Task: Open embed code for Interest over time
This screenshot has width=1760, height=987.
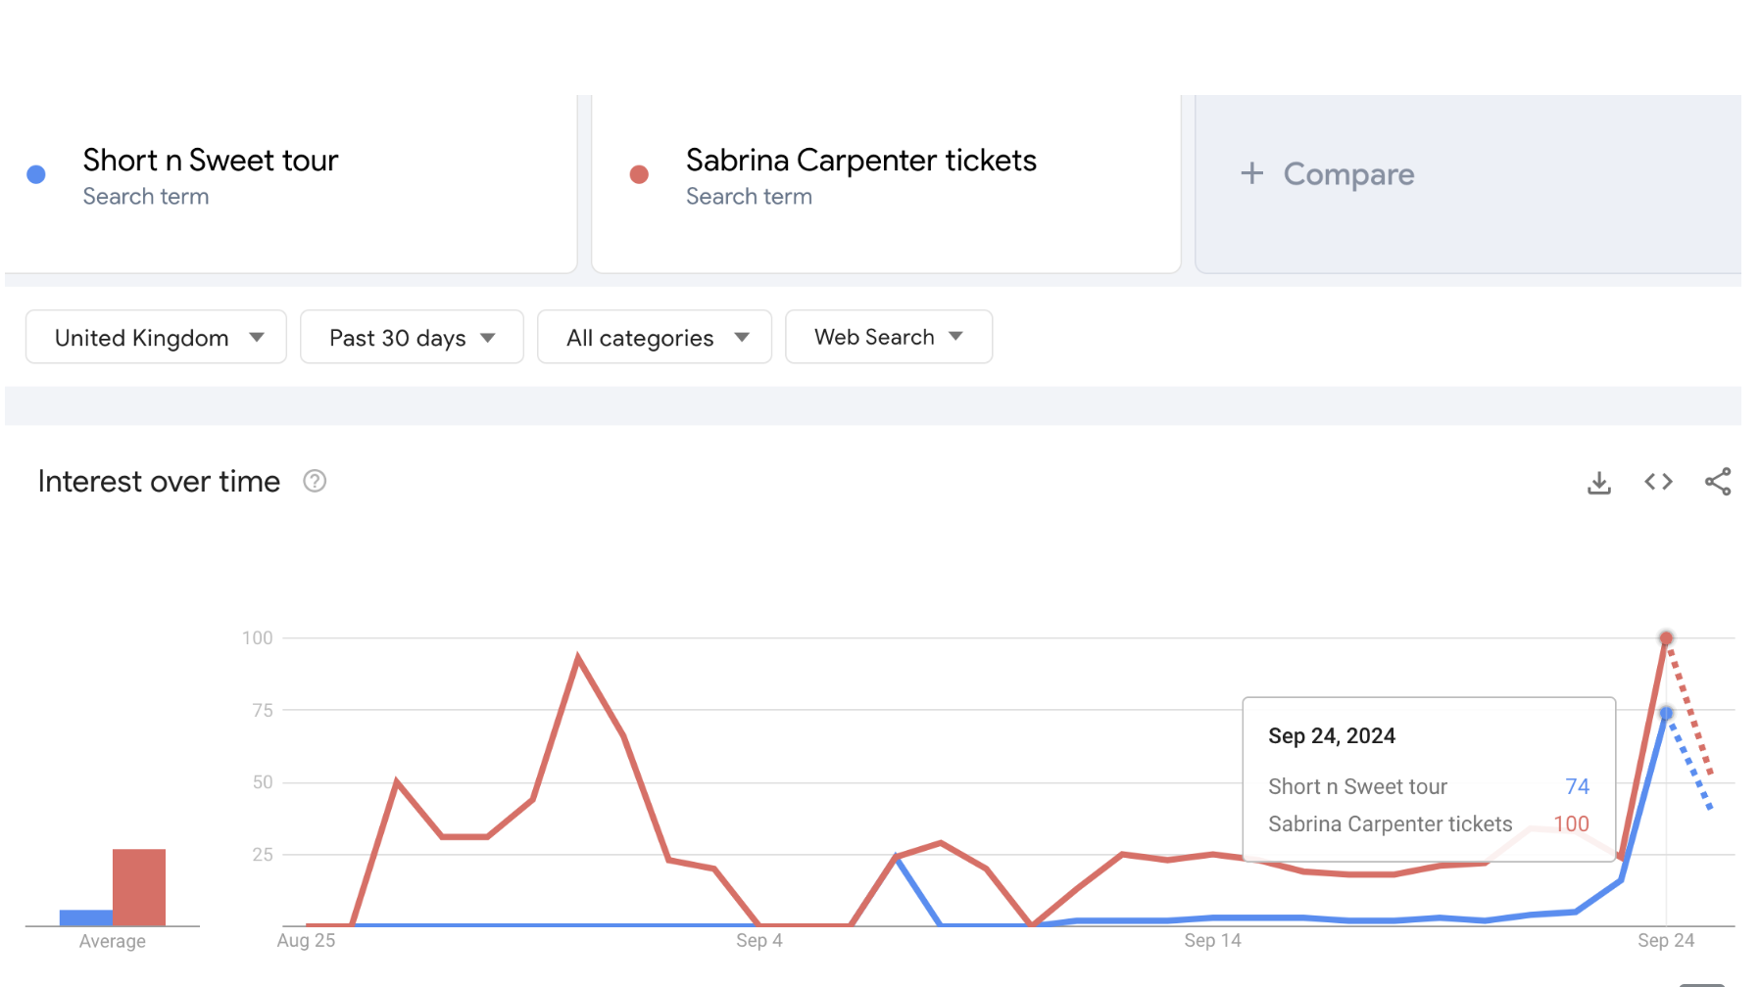Action: (1658, 482)
